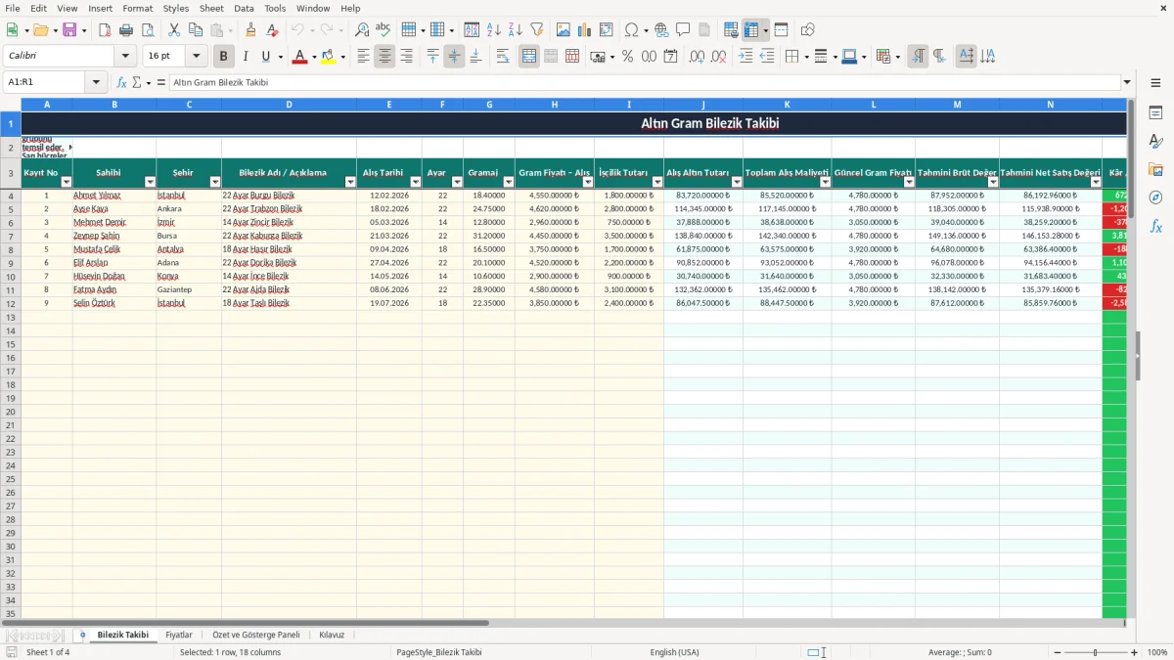The height and width of the screenshot is (660, 1174).
Task: Clone formatting with the paintbrush icon
Action: pos(250,30)
